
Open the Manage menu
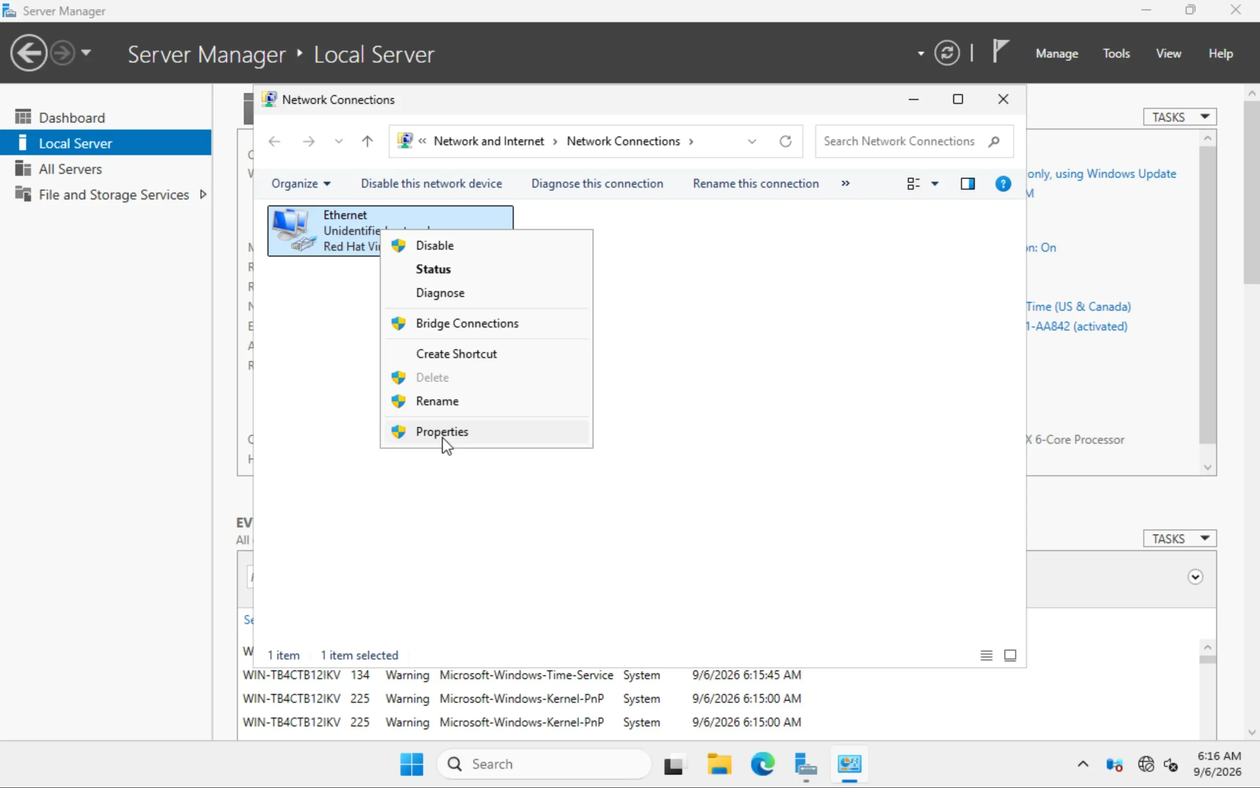coord(1056,53)
